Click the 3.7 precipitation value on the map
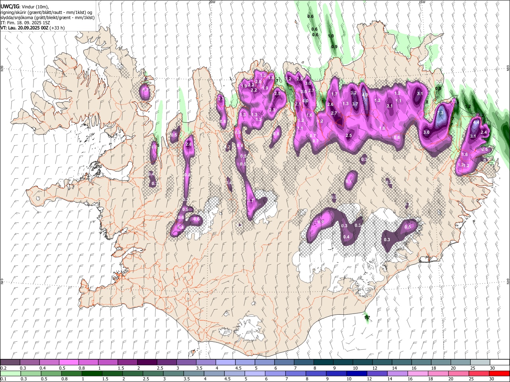This screenshot has width=510, height=382. (355, 104)
